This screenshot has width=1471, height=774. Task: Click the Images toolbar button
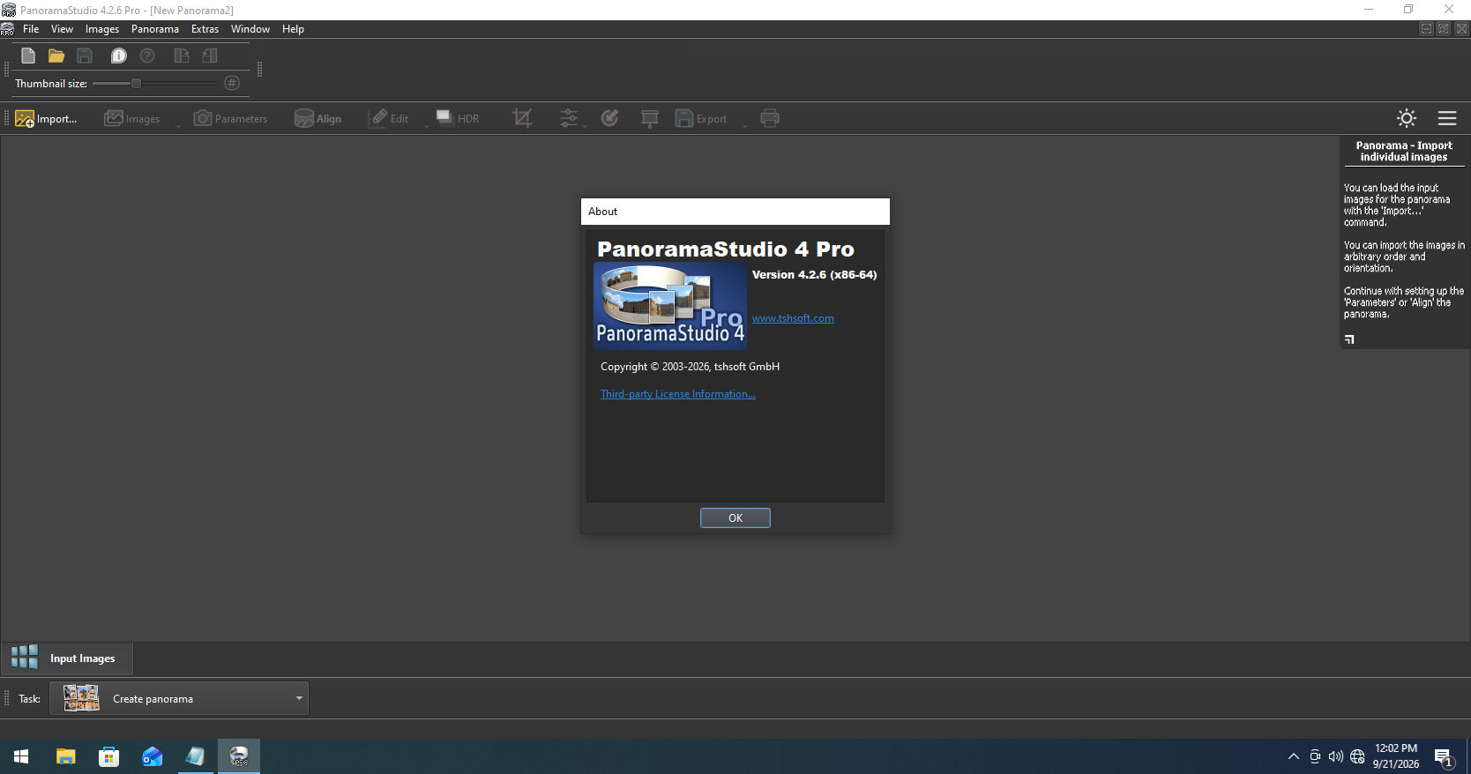(x=132, y=118)
